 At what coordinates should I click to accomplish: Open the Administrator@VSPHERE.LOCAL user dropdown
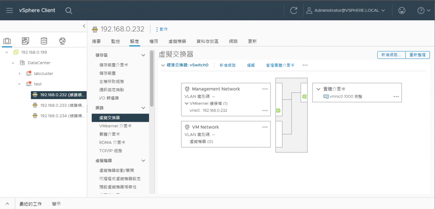(345, 10)
